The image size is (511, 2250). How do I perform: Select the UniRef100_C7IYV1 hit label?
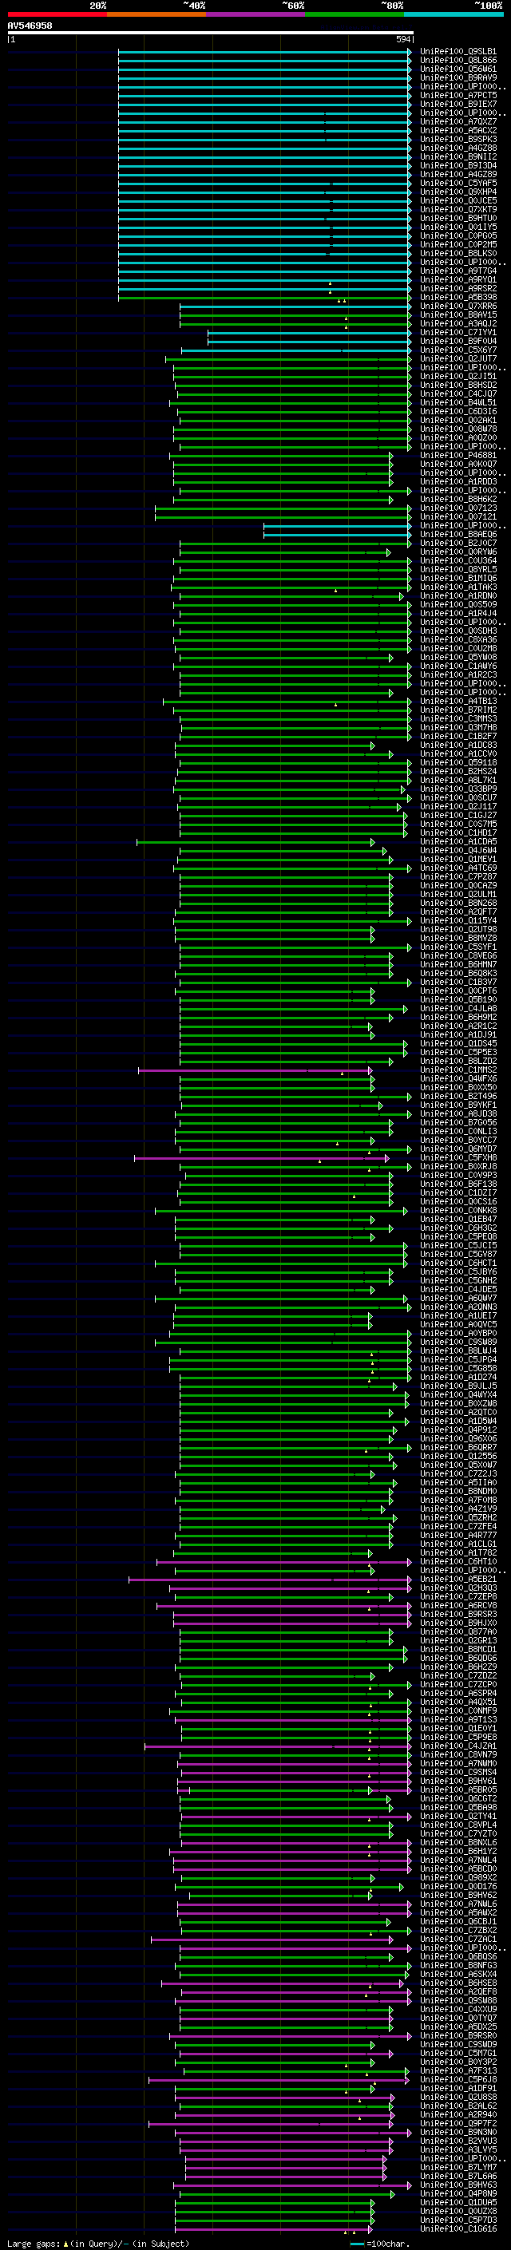[458, 332]
